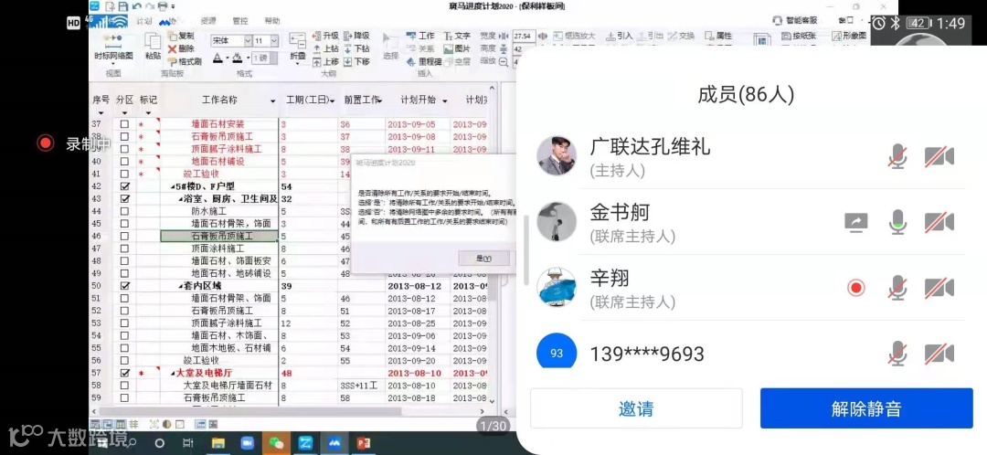The image size is (987, 455).
Task: Select the 格式刷 format painter
Action: point(185,61)
